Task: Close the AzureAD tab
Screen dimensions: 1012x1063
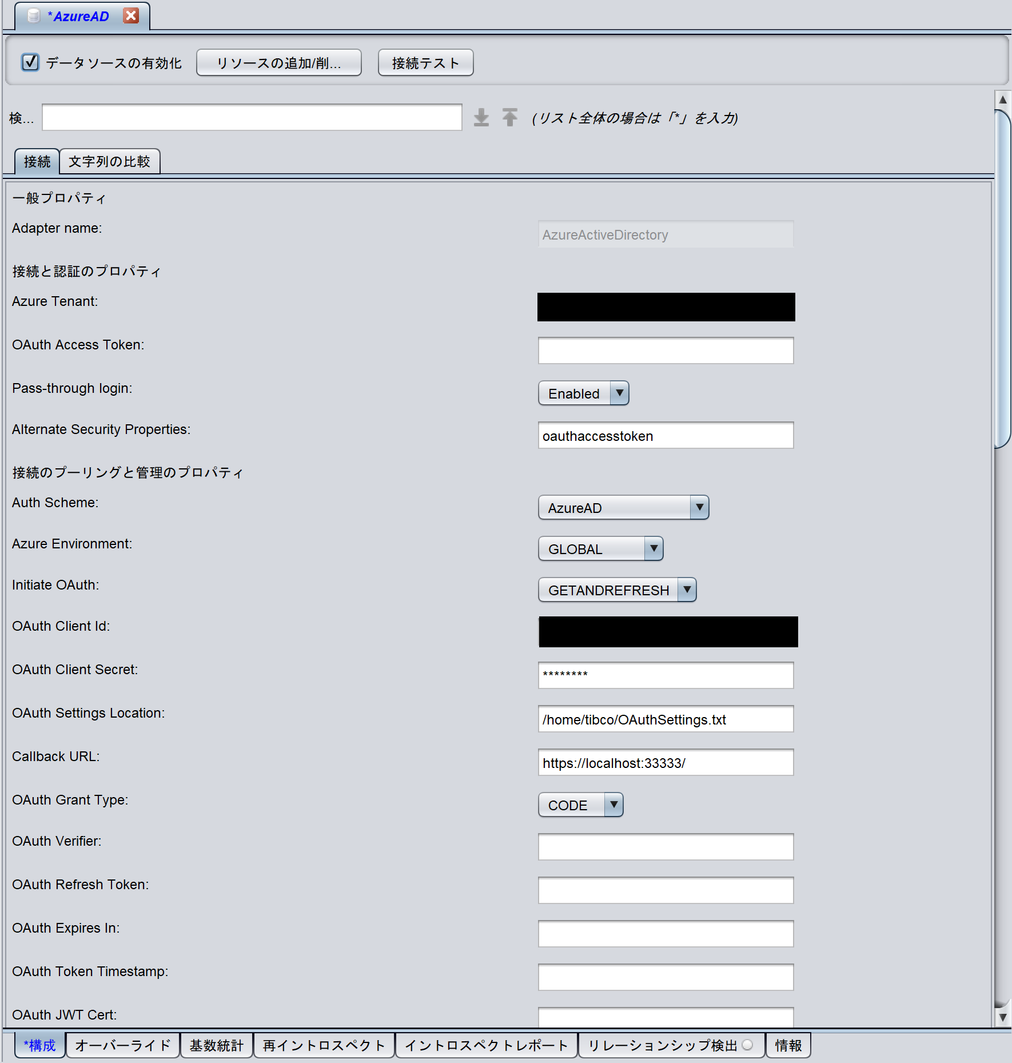Action: (131, 16)
